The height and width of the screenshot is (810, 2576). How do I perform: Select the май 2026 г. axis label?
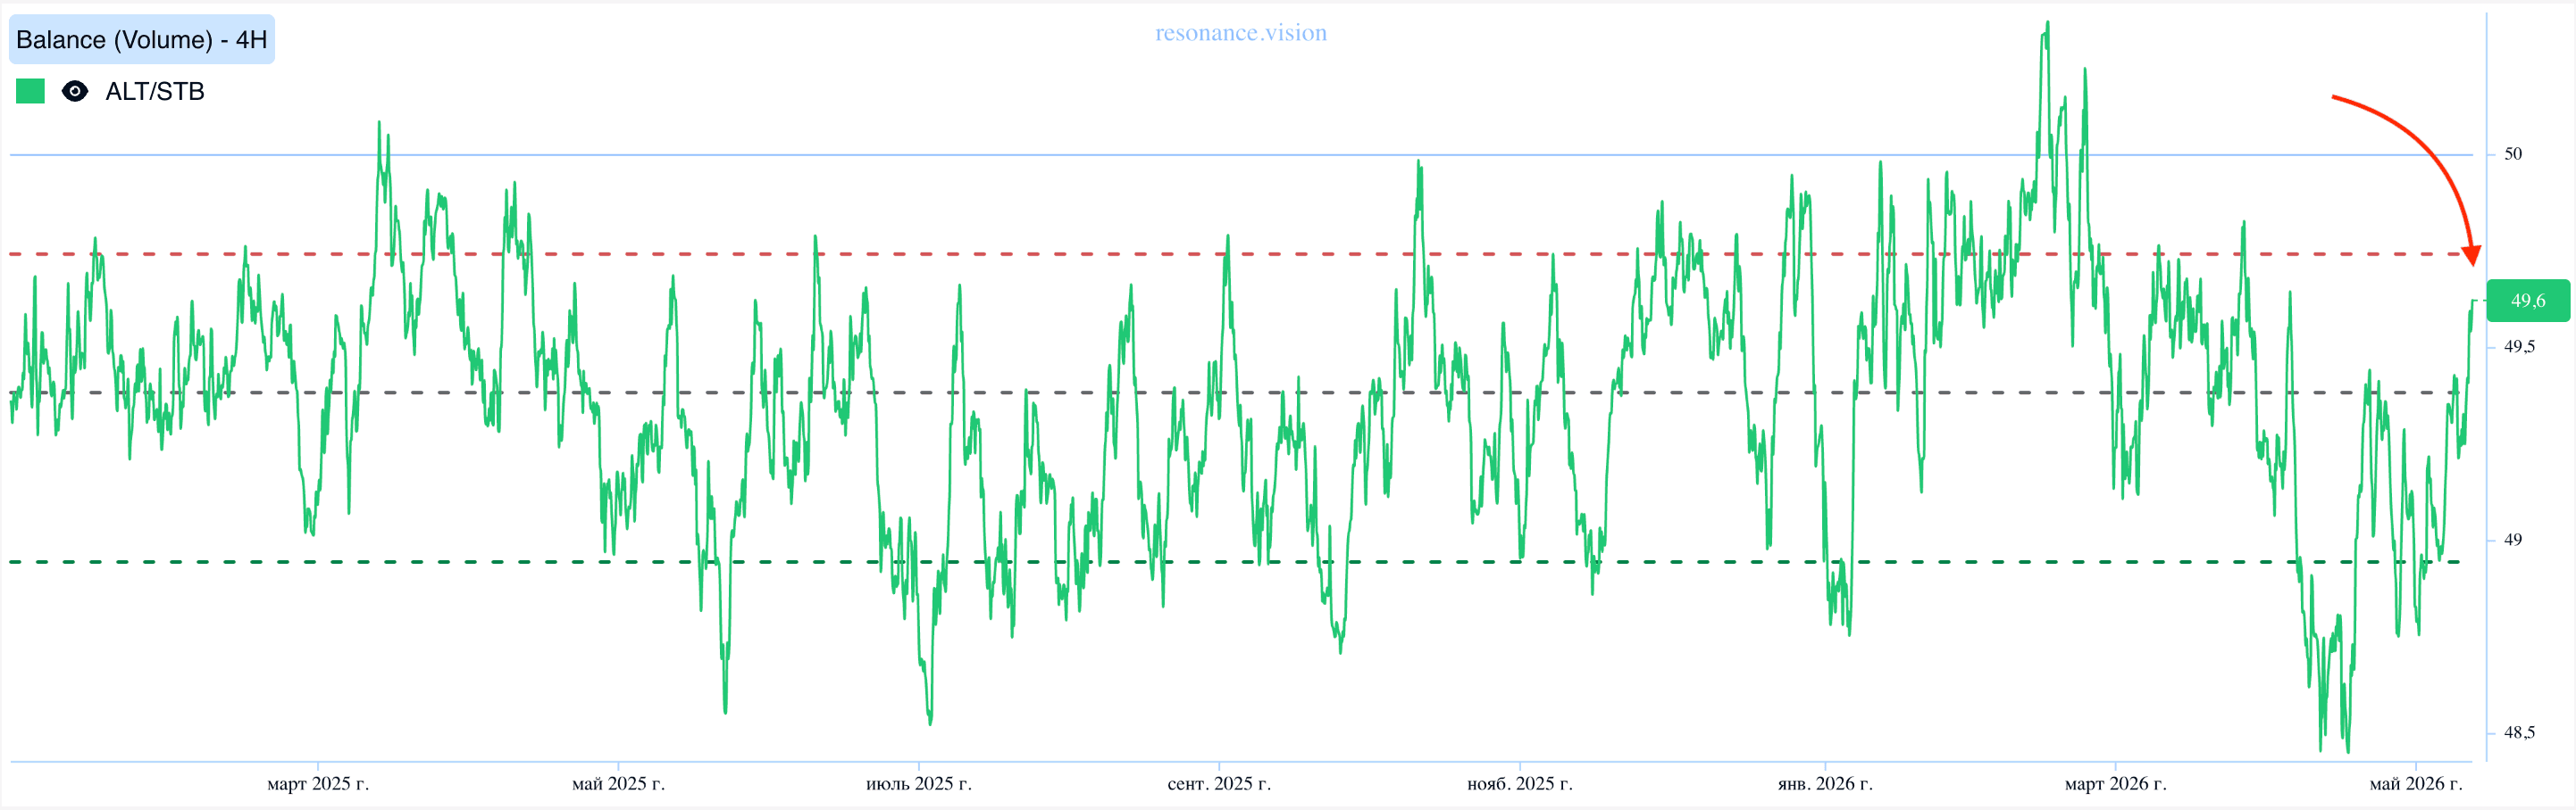[2416, 784]
